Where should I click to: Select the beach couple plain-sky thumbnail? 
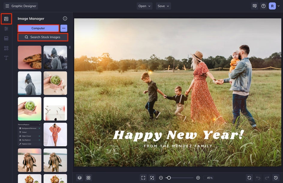click(55, 160)
